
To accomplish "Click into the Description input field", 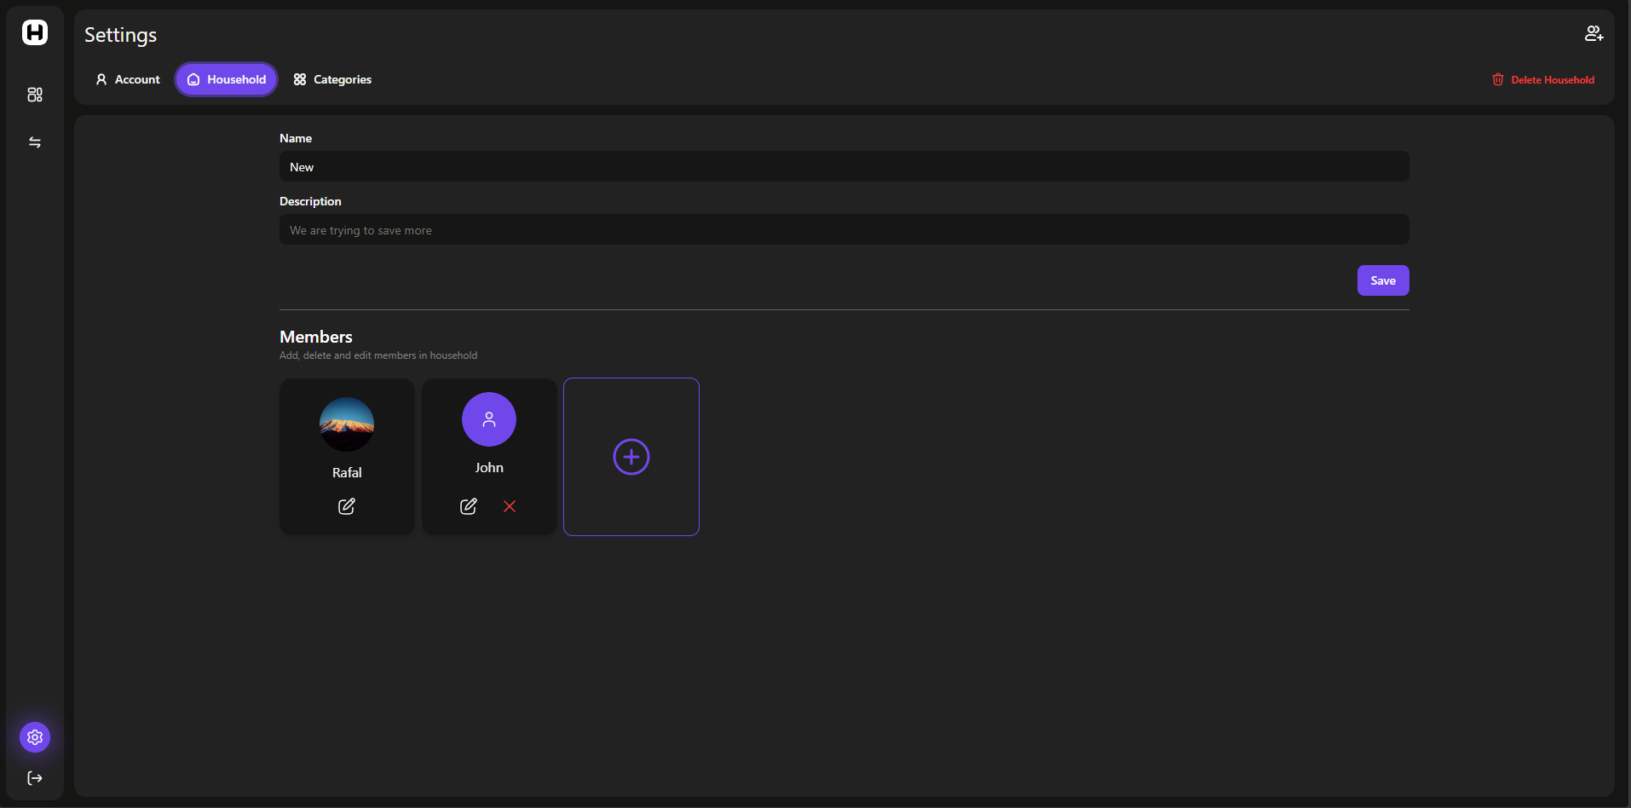I will click(x=844, y=230).
